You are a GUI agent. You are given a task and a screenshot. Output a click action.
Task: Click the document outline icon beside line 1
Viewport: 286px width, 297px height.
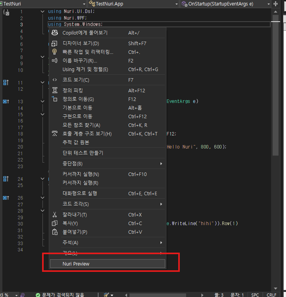[x=6, y=12]
